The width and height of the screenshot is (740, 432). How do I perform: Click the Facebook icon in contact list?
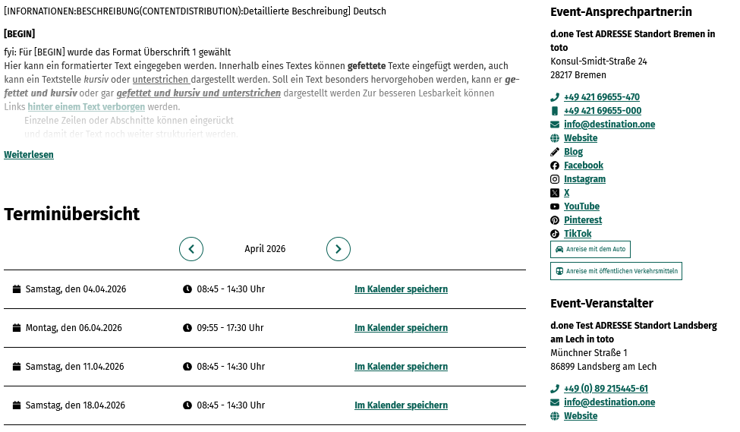coord(555,166)
